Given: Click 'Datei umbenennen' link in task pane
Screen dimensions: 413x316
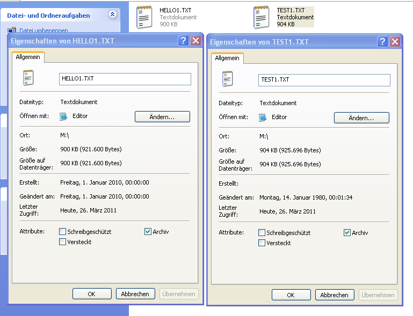Looking at the screenshot, I should (44, 31).
